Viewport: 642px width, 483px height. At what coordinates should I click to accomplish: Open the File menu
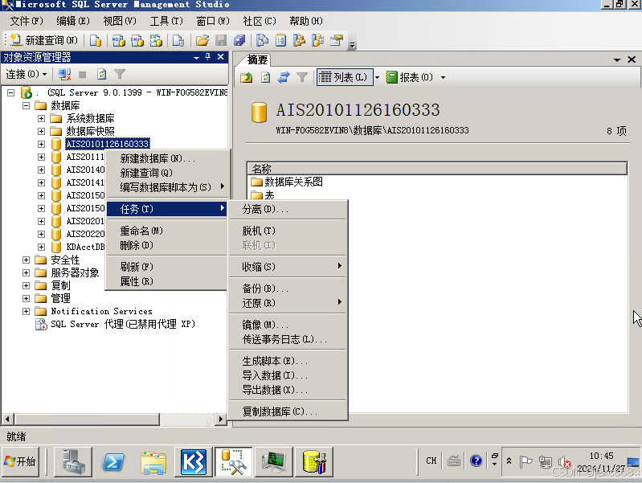[x=27, y=21]
